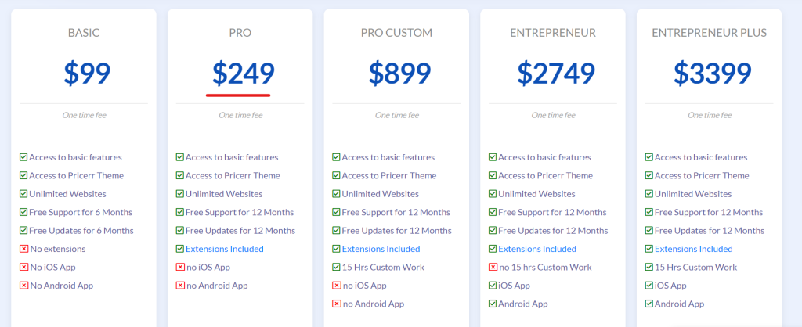Image resolution: width=802 pixels, height=327 pixels.
Task: Click the $3399 Entrepreneur Plus price
Action: (713, 73)
